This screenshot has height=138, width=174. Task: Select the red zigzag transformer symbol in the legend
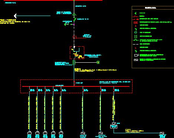coord(135,23)
